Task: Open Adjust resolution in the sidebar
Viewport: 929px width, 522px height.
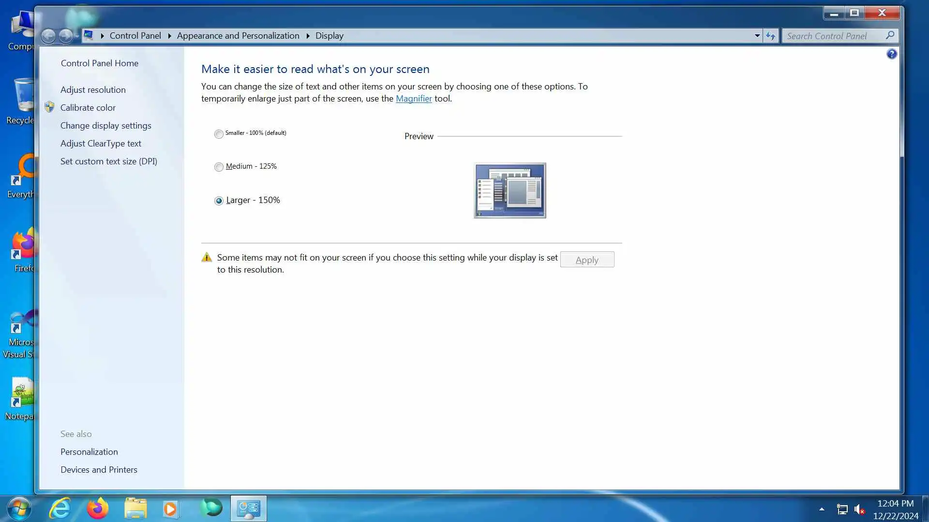Action: [93, 90]
